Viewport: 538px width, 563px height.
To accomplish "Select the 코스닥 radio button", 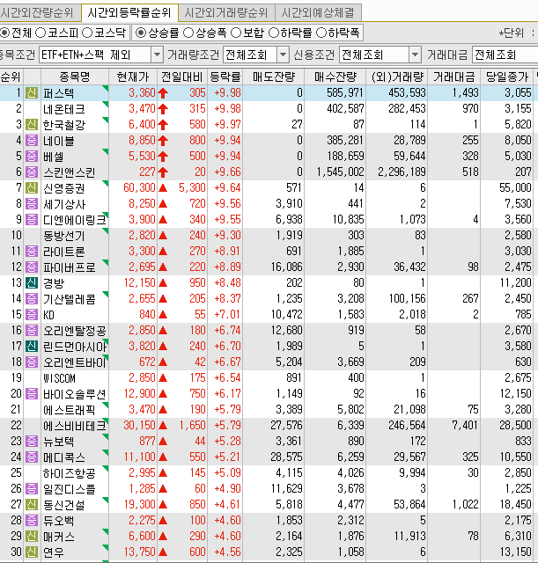I will pos(87,33).
